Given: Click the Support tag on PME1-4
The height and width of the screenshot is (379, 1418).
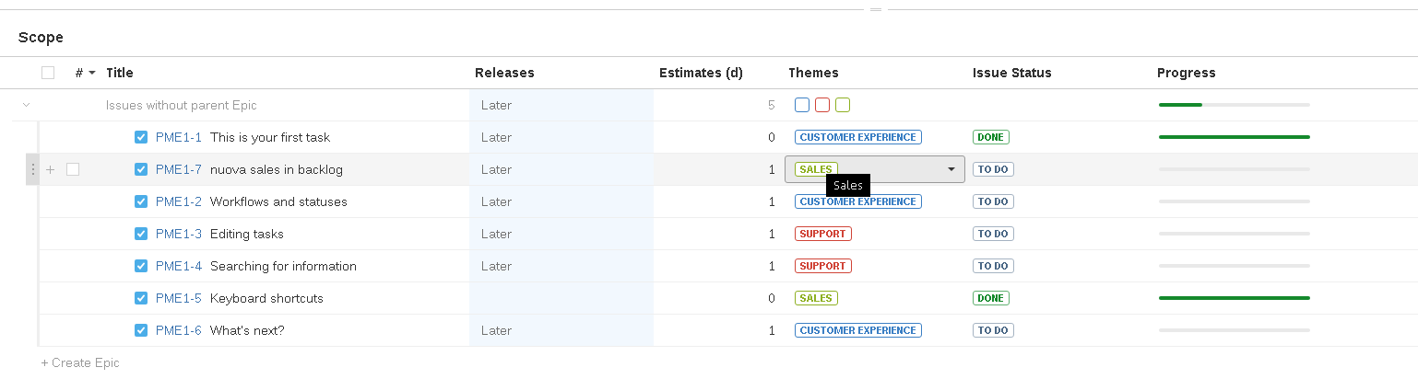Looking at the screenshot, I should [x=823, y=266].
